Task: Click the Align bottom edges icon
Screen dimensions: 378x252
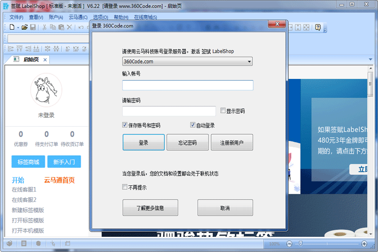Action: click(36, 49)
